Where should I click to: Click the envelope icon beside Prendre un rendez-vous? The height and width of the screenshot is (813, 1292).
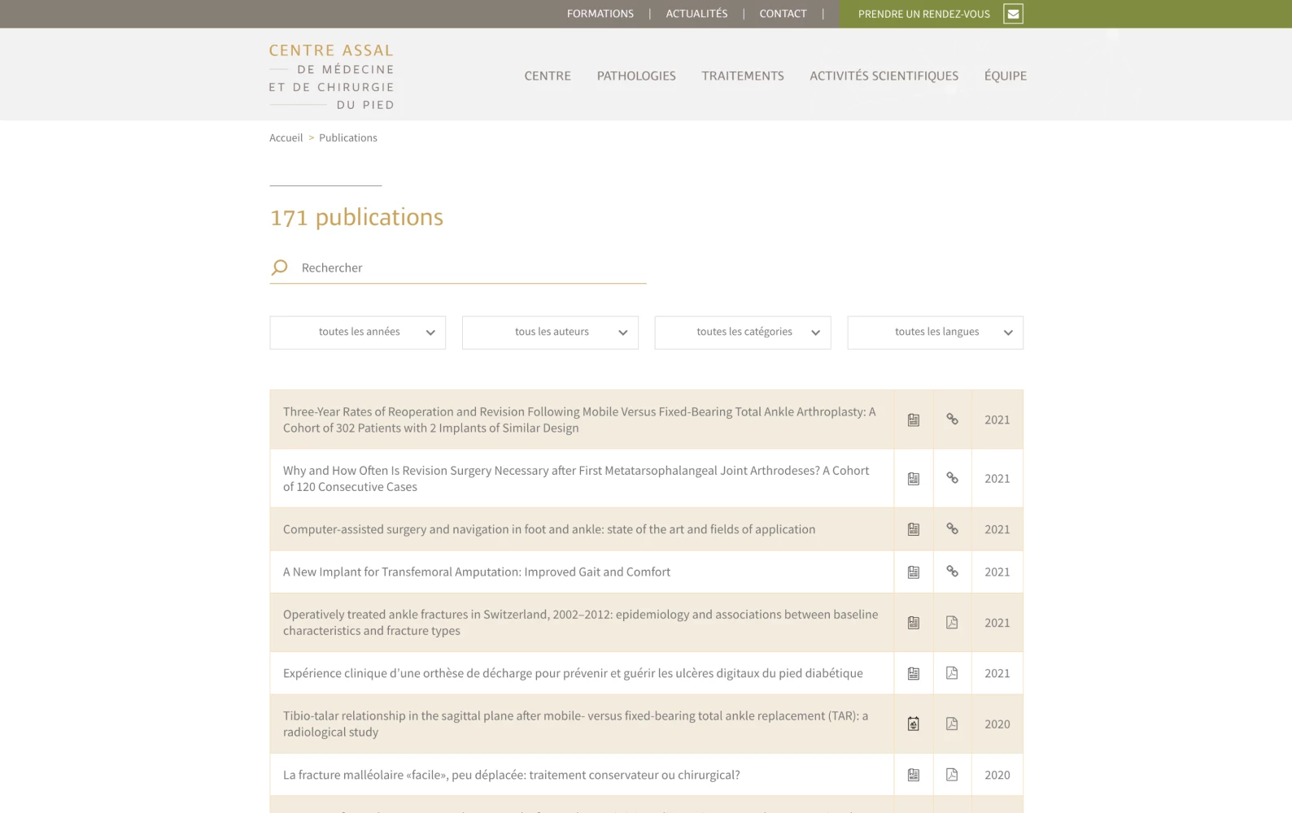(1013, 14)
